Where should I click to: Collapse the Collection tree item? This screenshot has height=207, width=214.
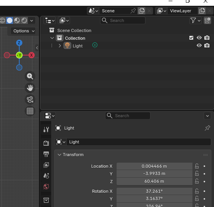52,38
